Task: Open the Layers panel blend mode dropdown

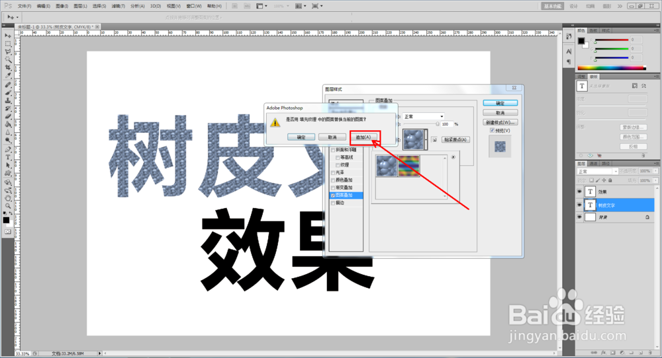Action: pyautogui.click(x=597, y=172)
